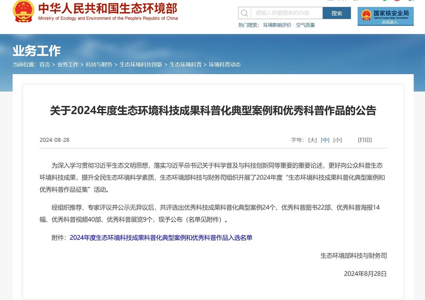Click the National Nuclear Safety Administration emblem
425x300 pixels.
366,15
